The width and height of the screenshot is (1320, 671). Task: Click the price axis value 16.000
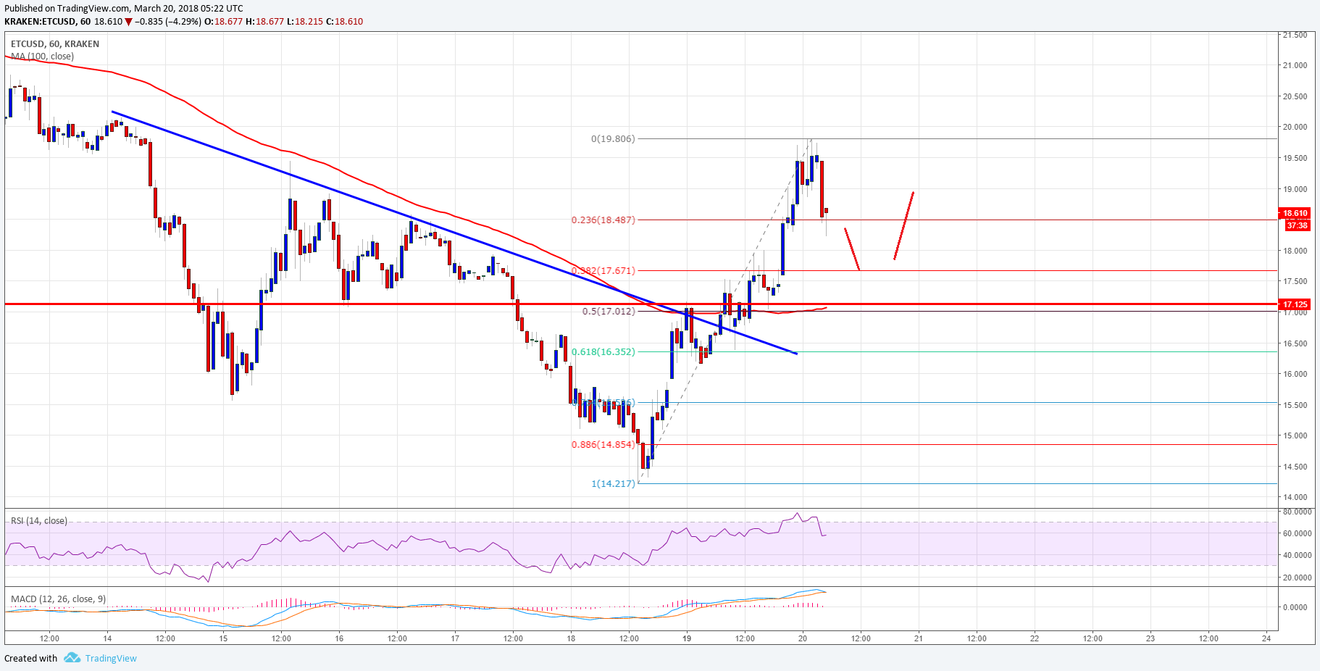(x=1295, y=374)
